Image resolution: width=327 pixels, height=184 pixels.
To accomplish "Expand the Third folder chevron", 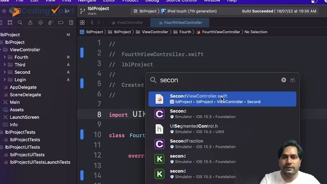I will click(x=5, y=64).
